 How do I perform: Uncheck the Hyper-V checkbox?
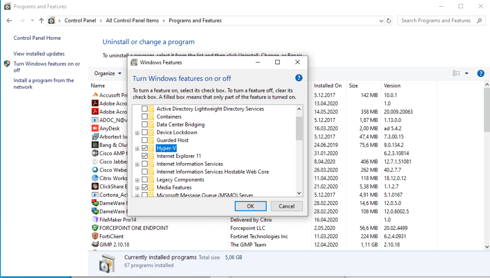point(145,149)
